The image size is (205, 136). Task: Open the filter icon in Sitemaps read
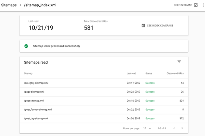179,61
